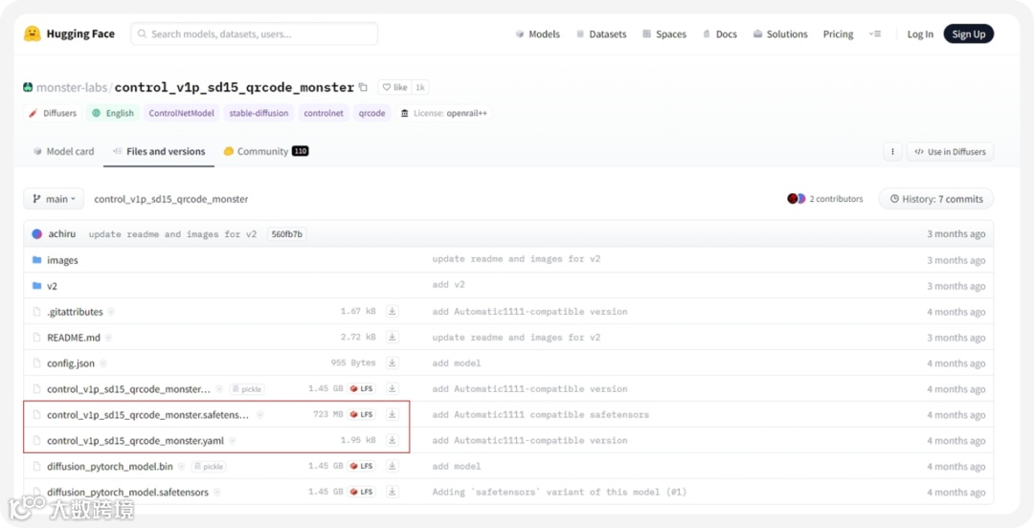Open the diffusion_pytorch_model.bin file
This screenshot has width=1034, height=528.
click(109, 466)
